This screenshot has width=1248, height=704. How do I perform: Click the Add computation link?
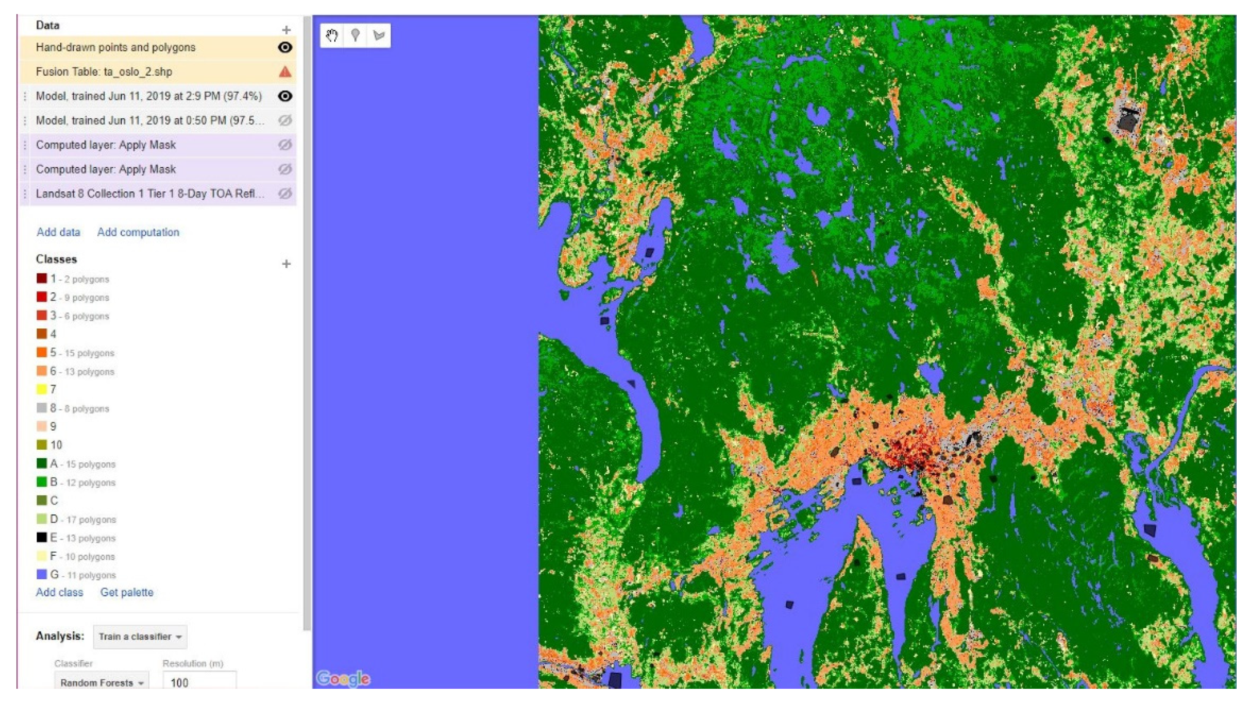[138, 232]
